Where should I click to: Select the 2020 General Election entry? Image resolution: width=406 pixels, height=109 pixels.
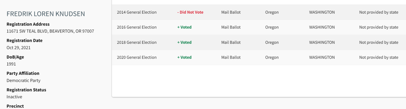(137, 57)
